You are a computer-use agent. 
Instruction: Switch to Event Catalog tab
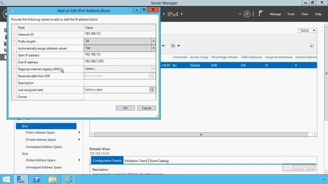(159, 161)
